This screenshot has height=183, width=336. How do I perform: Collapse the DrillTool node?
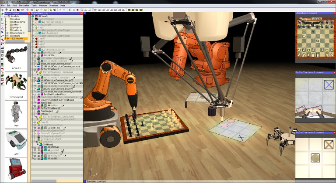pyautogui.click(x=35, y=128)
